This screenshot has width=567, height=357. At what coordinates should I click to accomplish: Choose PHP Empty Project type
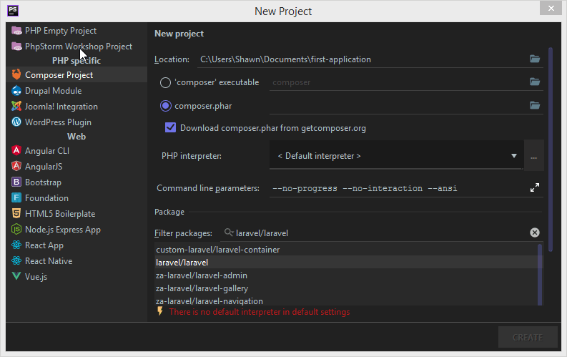tap(77, 31)
